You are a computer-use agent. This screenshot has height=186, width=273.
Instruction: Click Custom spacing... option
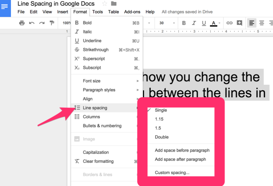[x=172, y=173]
